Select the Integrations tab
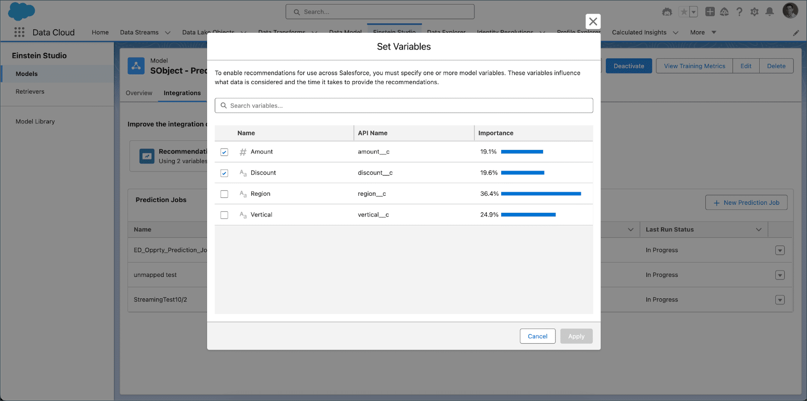 click(x=182, y=93)
